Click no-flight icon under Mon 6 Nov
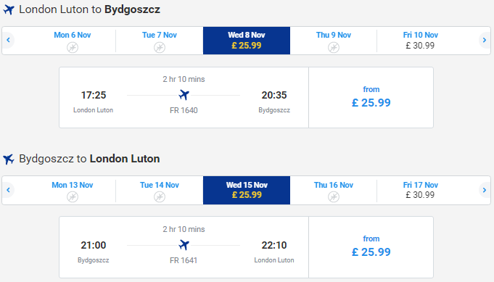 click(x=73, y=48)
